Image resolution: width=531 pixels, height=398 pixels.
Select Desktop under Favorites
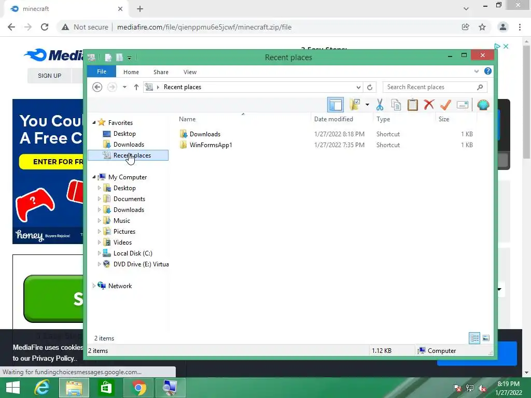(x=124, y=134)
